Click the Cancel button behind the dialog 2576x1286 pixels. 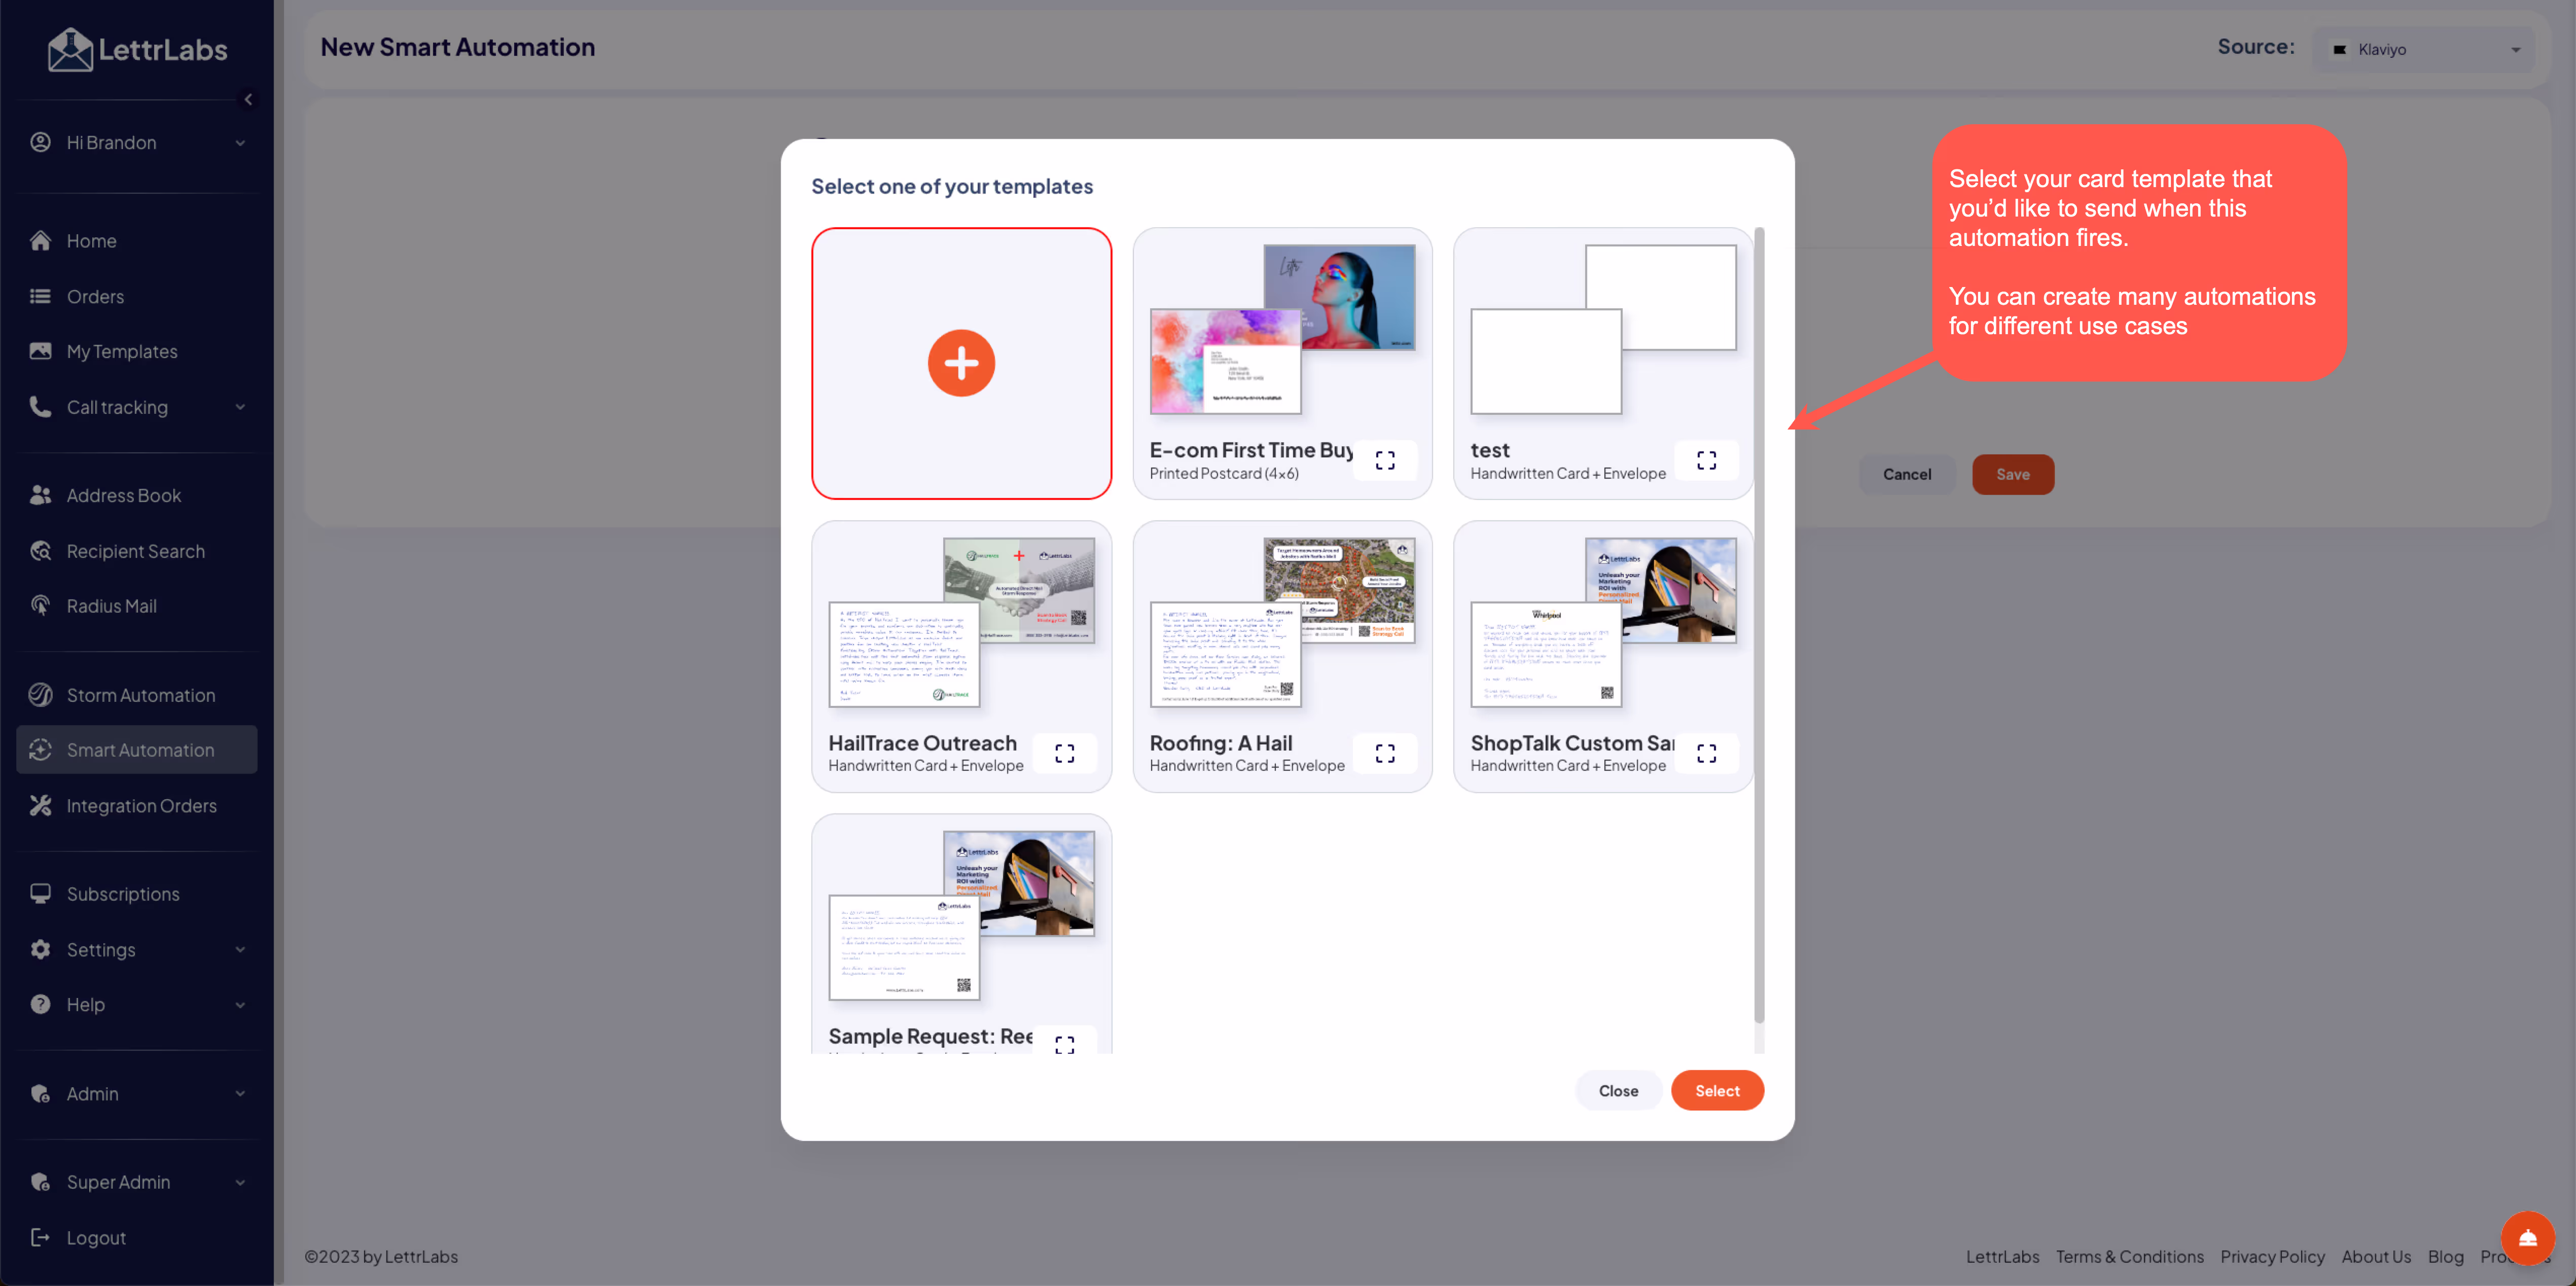tap(1907, 474)
